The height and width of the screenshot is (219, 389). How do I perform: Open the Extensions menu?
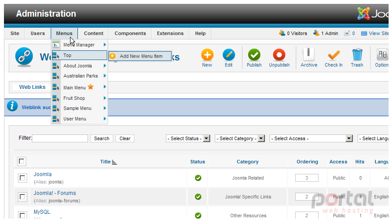[170, 33]
